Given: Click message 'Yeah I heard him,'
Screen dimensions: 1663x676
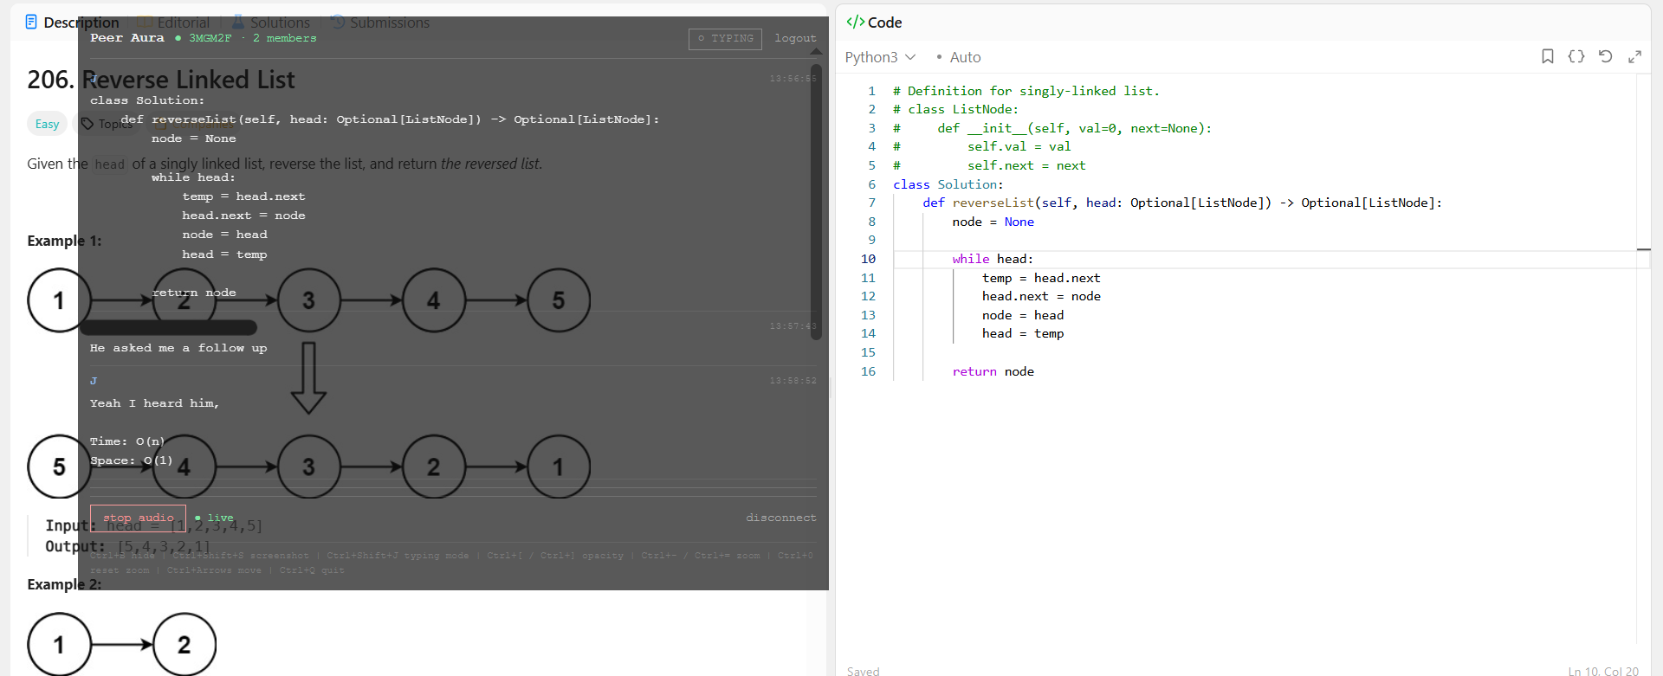Looking at the screenshot, I should click(154, 403).
